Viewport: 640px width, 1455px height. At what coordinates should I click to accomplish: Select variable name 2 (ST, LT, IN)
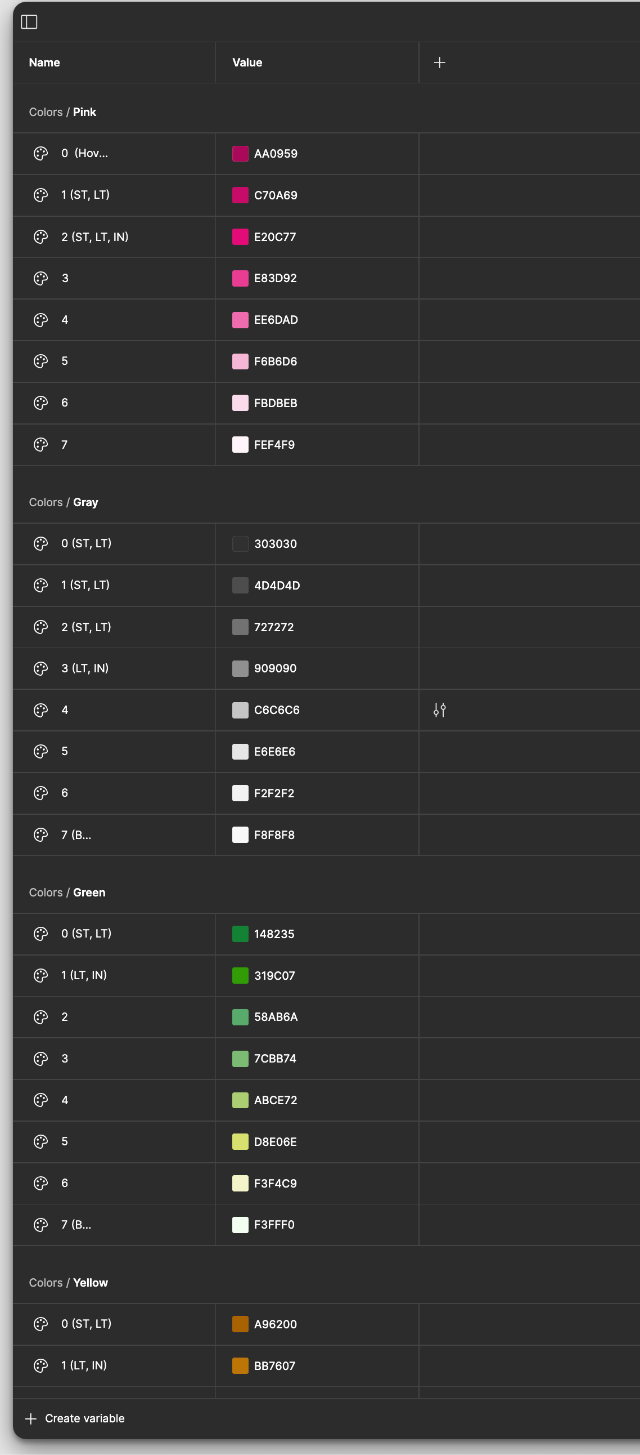95,236
